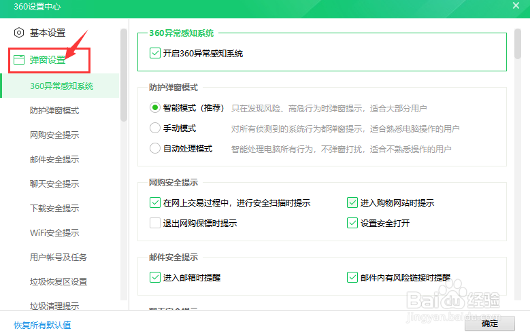
Task: Select 智能模式（推荐）radio button
Action: (x=155, y=108)
